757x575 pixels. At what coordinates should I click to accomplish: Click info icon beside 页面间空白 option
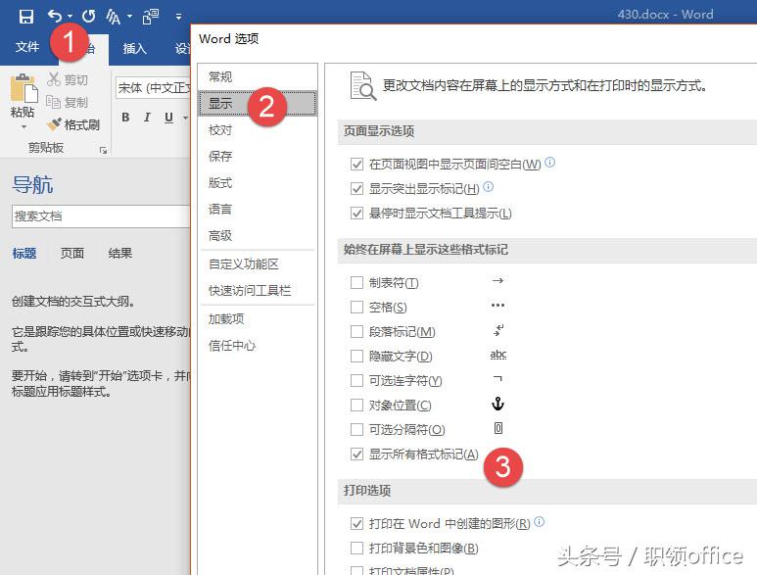click(550, 163)
